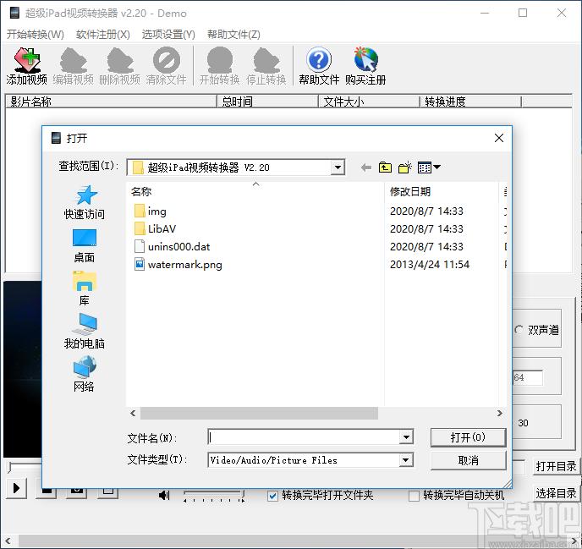Screen dimensions: 582x549
Task: Click the Stop Conversion (停止转换) toolbar icon
Action: coord(266,66)
